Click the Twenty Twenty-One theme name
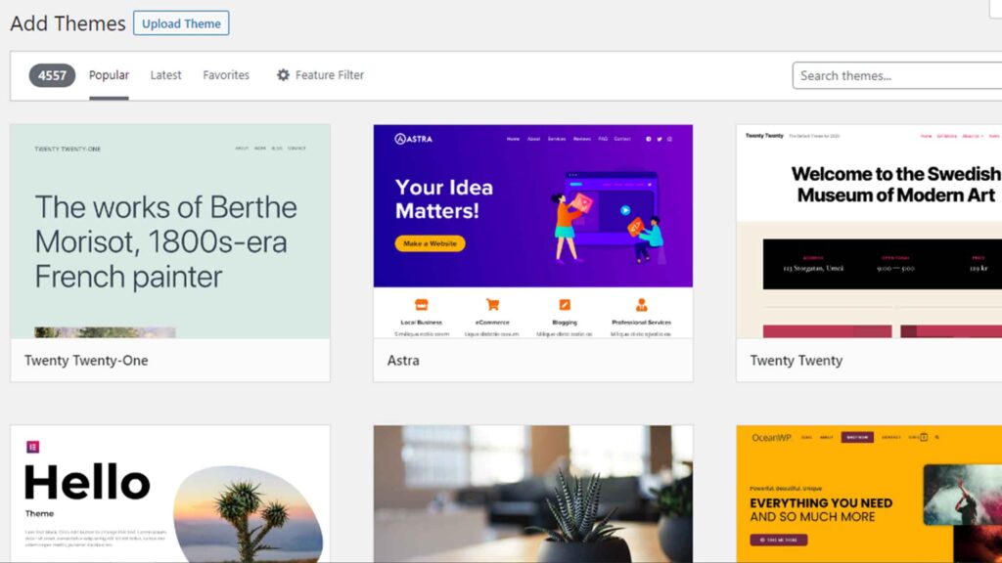 pyautogui.click(x=86, y=360)
